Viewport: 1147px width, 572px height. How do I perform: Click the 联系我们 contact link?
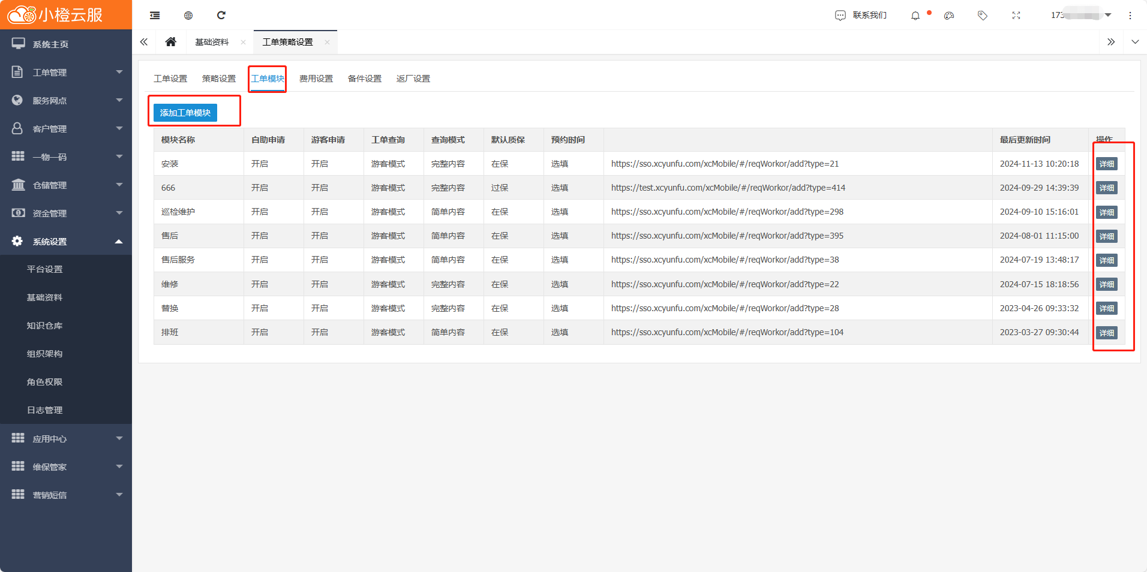click(861, 16)
